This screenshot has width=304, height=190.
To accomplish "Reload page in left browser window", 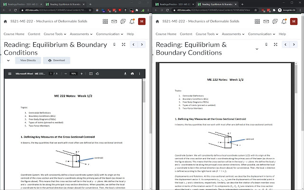I will click(x=15, y=10).
